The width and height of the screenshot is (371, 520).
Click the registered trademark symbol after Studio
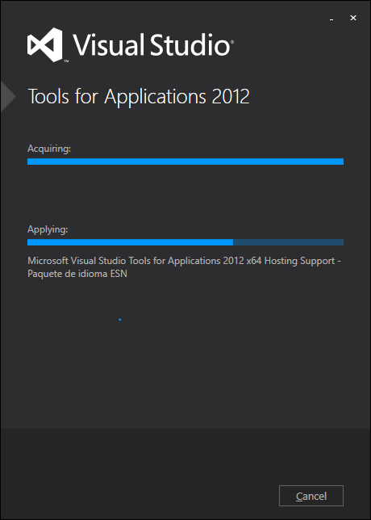(232, 42)
